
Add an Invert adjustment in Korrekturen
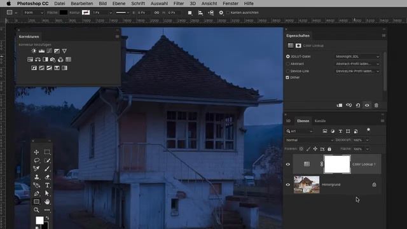click(34, 68)
